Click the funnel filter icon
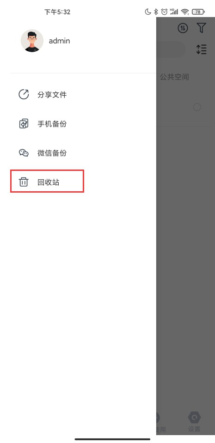 coord(201,28)
